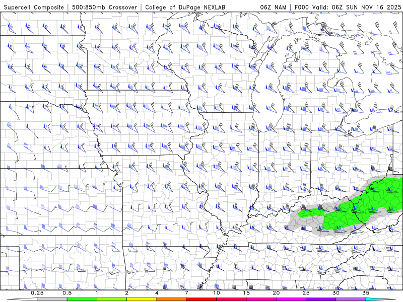Pick the crimson 10–15 color bar segment

pos(231,299)
